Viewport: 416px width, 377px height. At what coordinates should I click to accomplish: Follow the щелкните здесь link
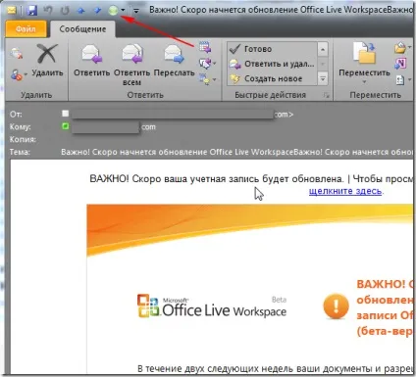click(345, 191)
